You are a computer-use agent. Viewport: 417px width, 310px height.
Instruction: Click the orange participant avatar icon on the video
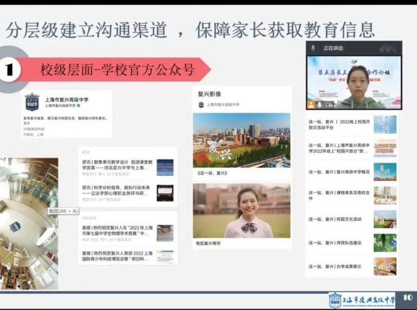(x=312, y=105)
